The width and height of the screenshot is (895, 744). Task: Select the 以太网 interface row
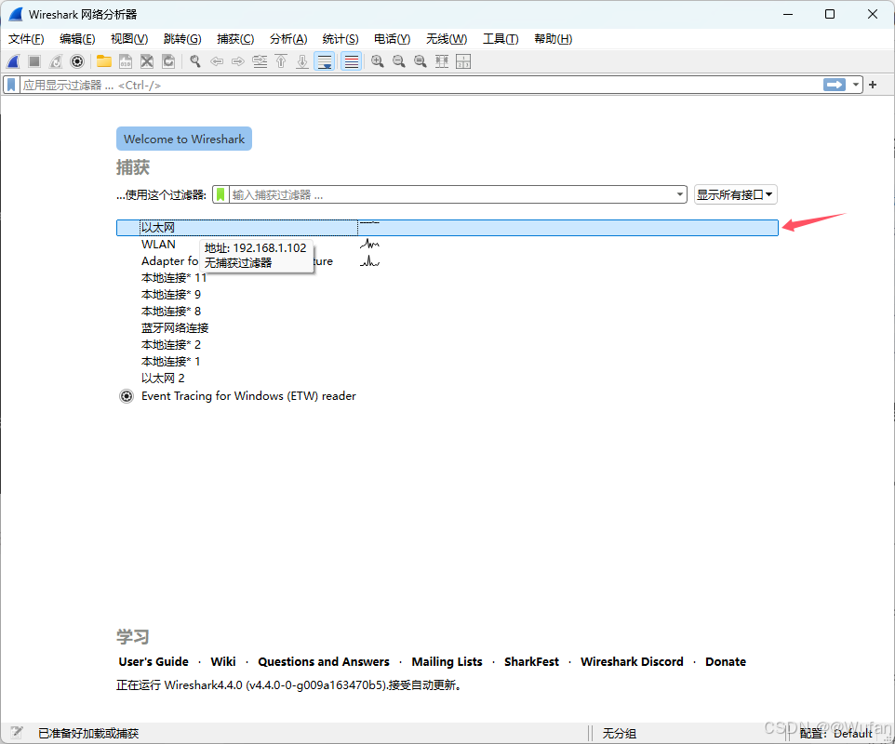click(447, 228)
